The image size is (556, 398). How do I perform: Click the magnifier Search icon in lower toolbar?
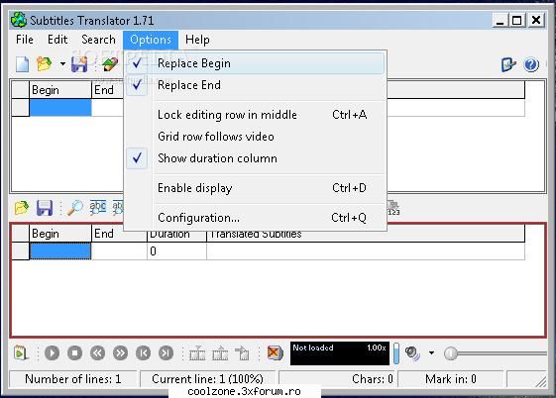coord(74,208)
